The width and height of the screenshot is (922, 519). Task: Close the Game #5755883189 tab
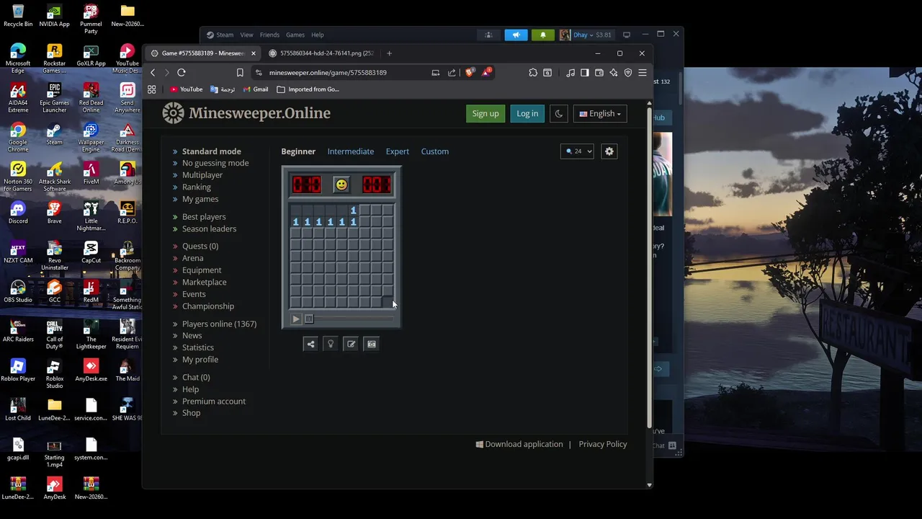[x=254, y=53]
